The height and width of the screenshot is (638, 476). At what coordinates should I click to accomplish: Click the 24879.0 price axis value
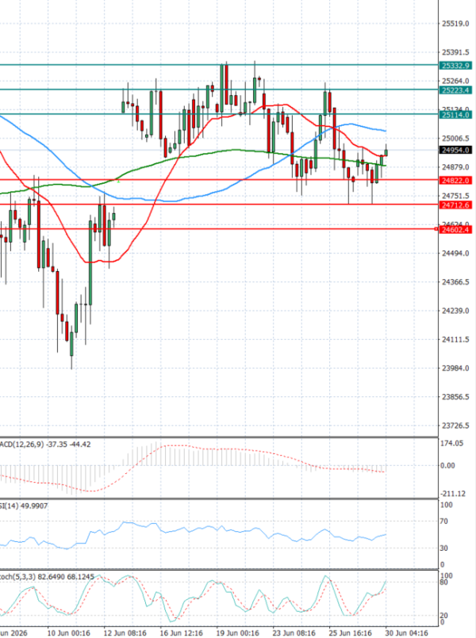[455, 167]
